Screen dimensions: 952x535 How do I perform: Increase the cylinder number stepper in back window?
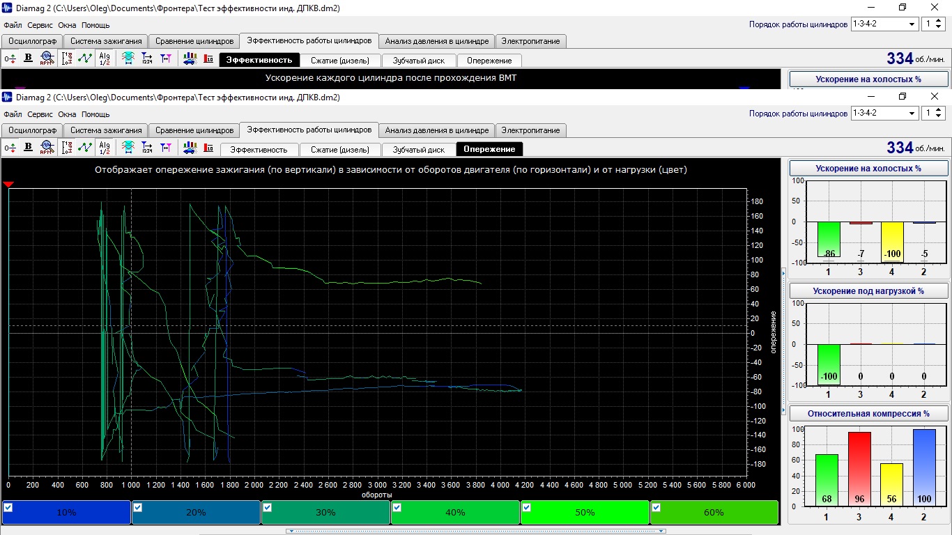coord(939,21)
